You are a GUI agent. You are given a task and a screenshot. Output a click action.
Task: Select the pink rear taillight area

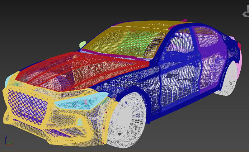238,59
